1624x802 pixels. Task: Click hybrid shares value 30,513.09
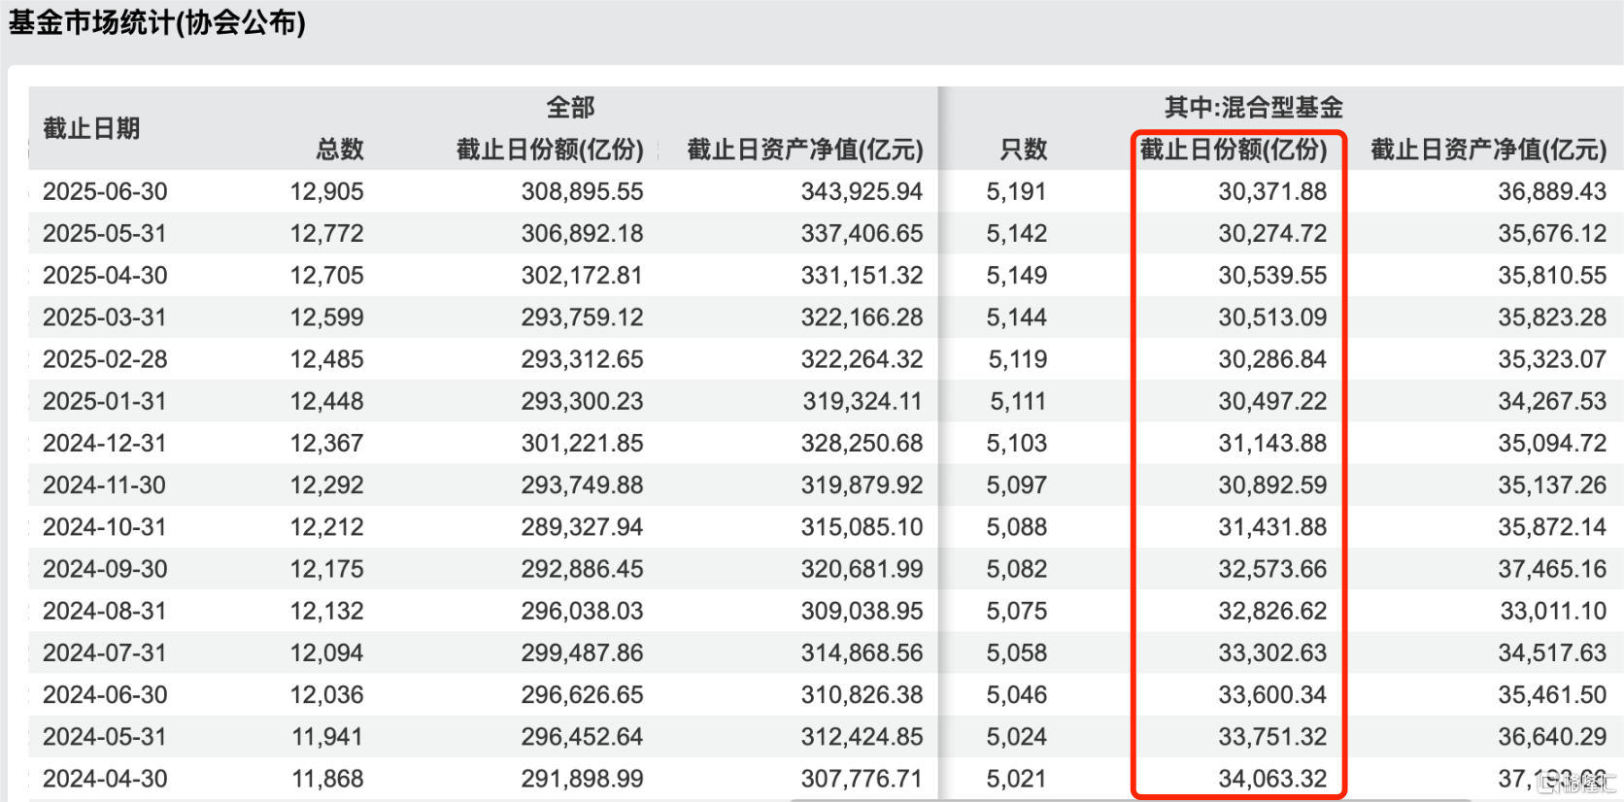pos(1272,317)
